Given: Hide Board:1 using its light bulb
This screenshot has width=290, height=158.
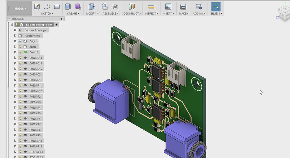Looking at the screenshot, I should click(x=20, y=52).
